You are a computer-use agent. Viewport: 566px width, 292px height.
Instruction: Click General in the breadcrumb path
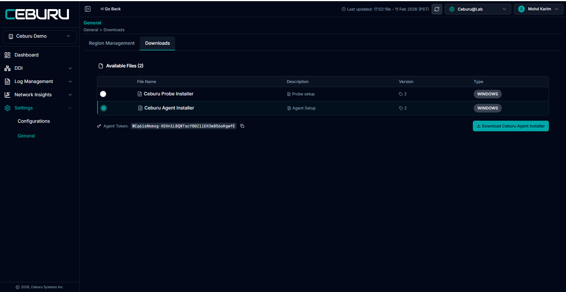(91, 30)
